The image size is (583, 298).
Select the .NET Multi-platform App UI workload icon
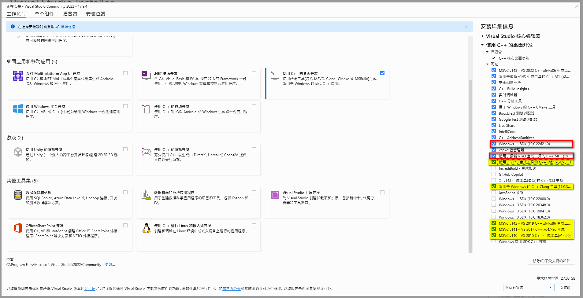pos(18,76)
